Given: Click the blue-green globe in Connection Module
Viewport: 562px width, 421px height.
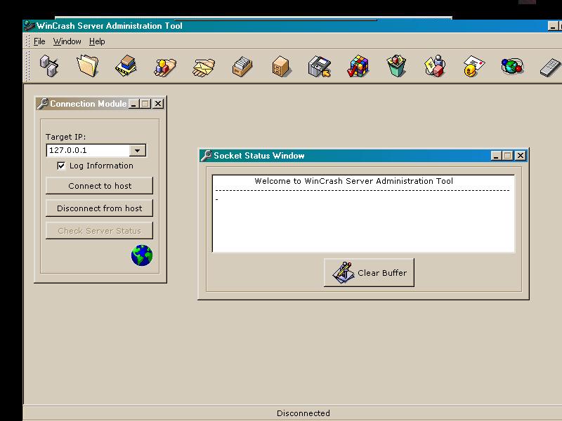Looking at the screenshot, I should tap(142, 255).
